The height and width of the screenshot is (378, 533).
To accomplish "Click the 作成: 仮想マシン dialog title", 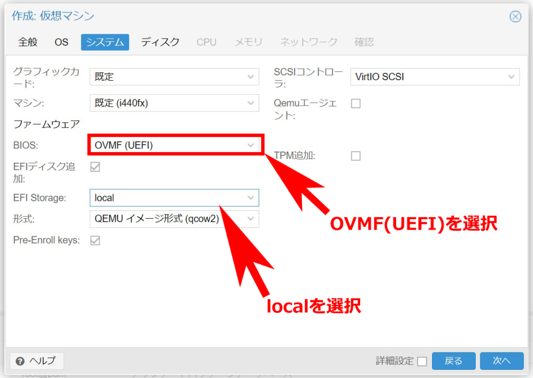I will click(x=53, y=16).
